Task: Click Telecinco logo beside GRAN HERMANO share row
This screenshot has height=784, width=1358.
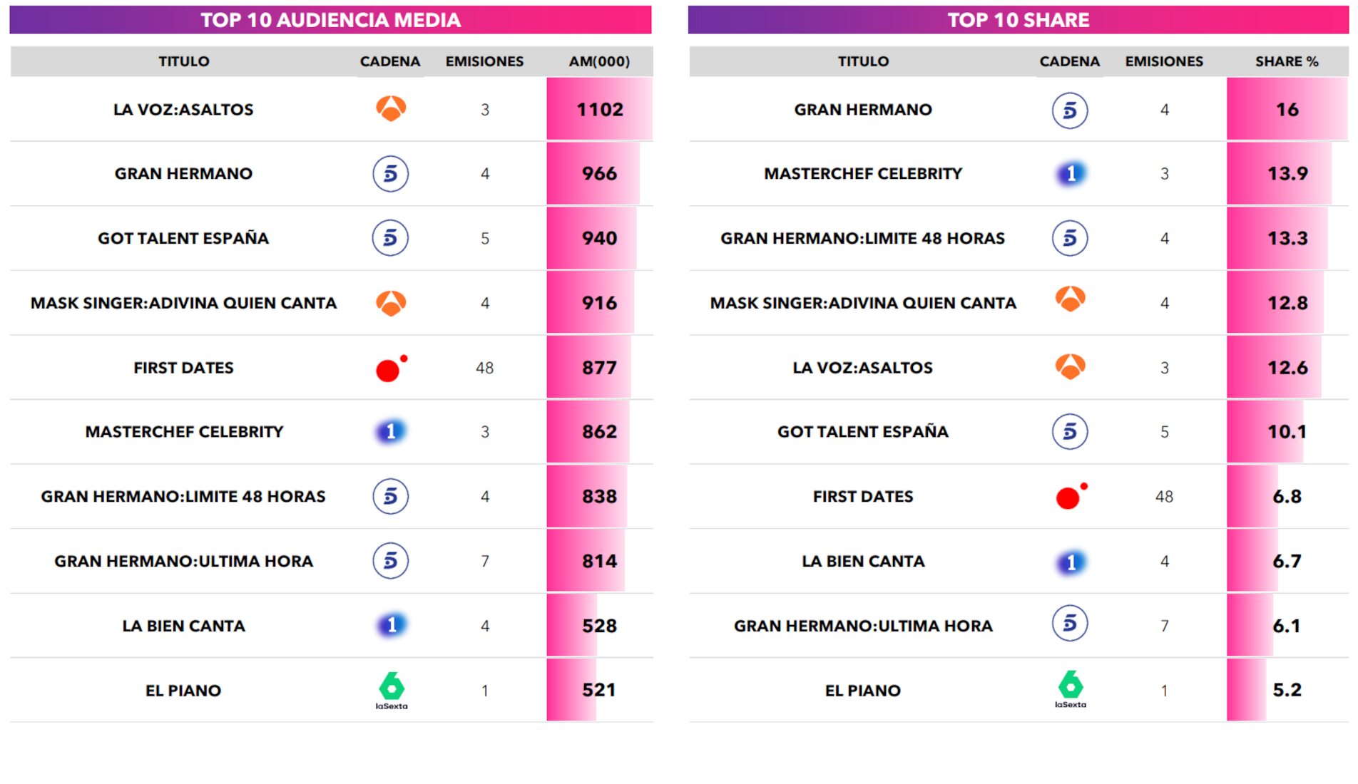Action: (1070, 110)
